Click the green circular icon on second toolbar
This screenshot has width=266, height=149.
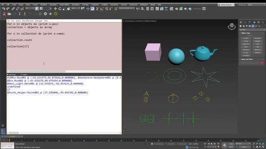(56, 14)
